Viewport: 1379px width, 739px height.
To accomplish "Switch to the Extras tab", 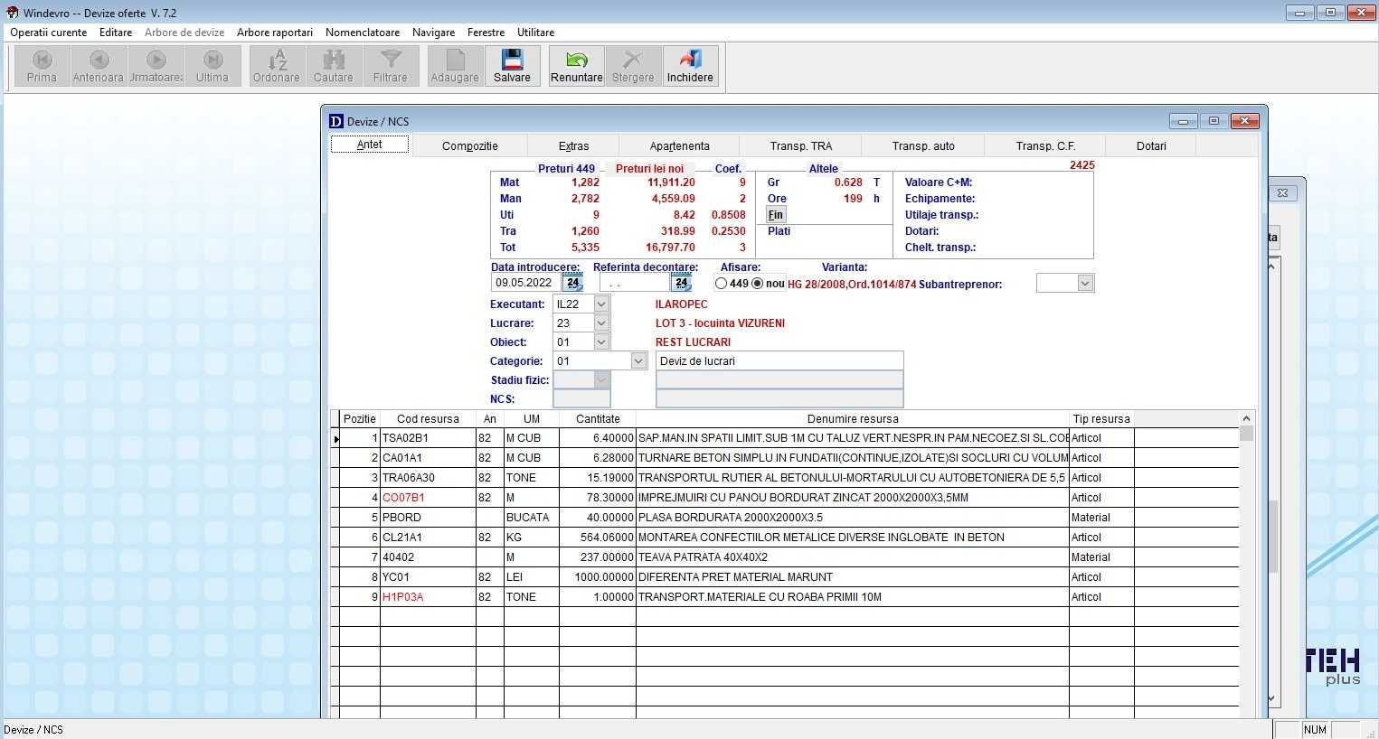I will [x=573, y=145].
